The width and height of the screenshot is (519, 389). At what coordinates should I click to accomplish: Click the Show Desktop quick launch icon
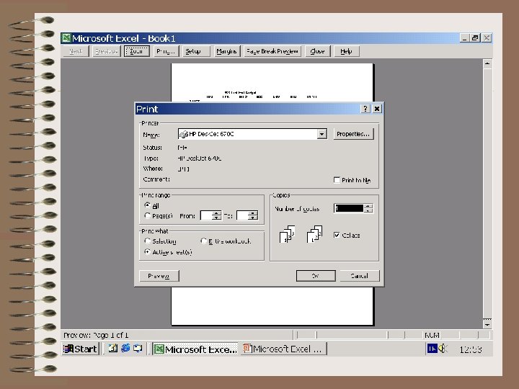coord(138,348)
